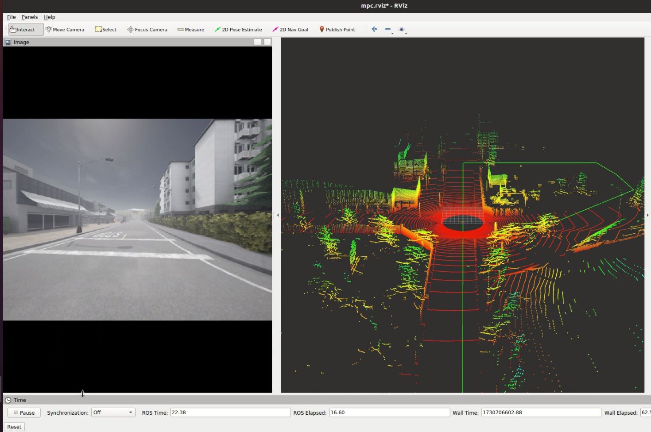This screenshot has width=651, height=432.
Task: Click the Wall Time value field
Action: [541, 413]
